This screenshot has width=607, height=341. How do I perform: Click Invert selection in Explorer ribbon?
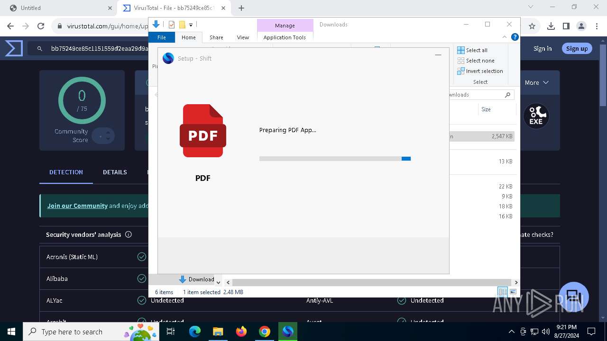(480, 71)
